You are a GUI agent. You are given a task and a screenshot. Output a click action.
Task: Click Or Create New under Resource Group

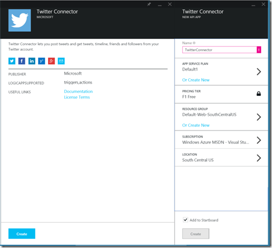[196, 125]
